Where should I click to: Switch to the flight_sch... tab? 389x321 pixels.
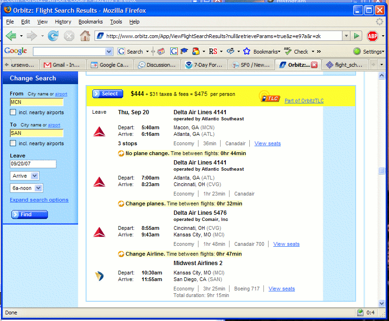point(346,65)
